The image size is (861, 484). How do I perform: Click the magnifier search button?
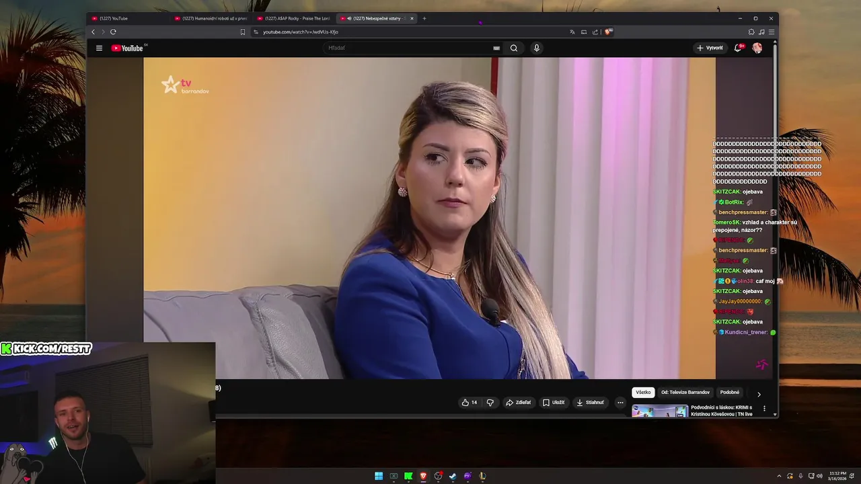point(514,48)
